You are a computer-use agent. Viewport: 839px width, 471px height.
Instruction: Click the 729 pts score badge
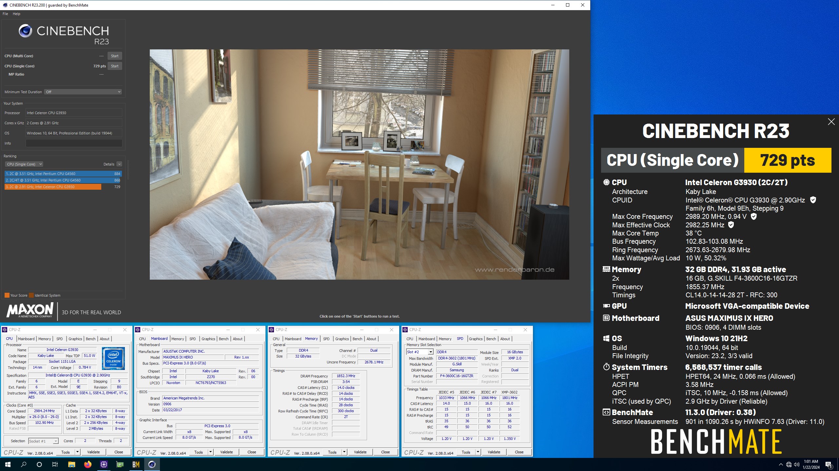[x=788, y=160]
